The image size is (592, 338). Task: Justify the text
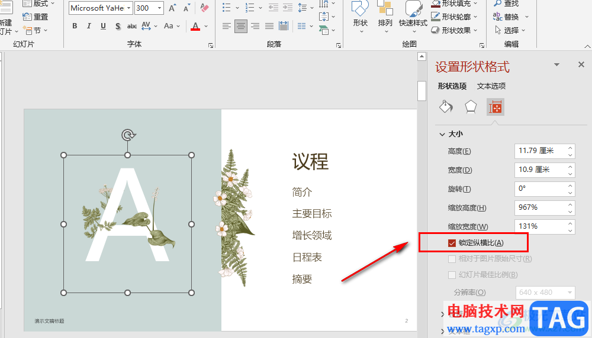(269, 26)
